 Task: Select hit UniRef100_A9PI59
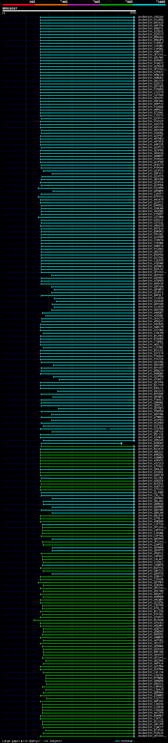click(151, 26)
